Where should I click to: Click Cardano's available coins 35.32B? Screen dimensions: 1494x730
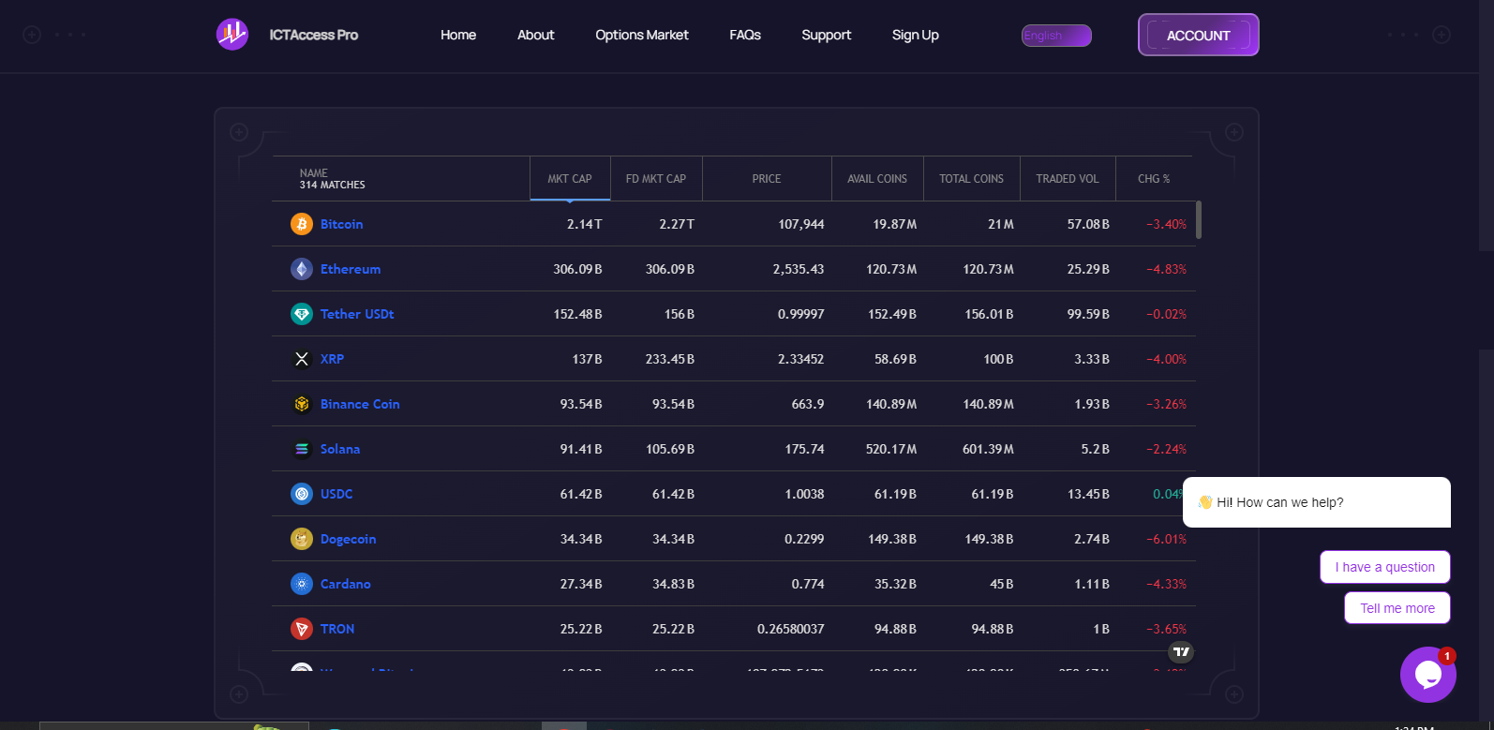895,584
